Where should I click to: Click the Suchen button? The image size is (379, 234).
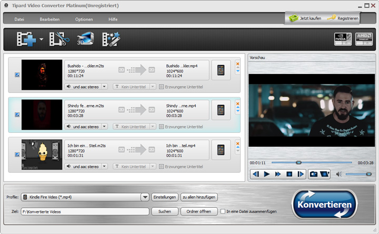165,211
